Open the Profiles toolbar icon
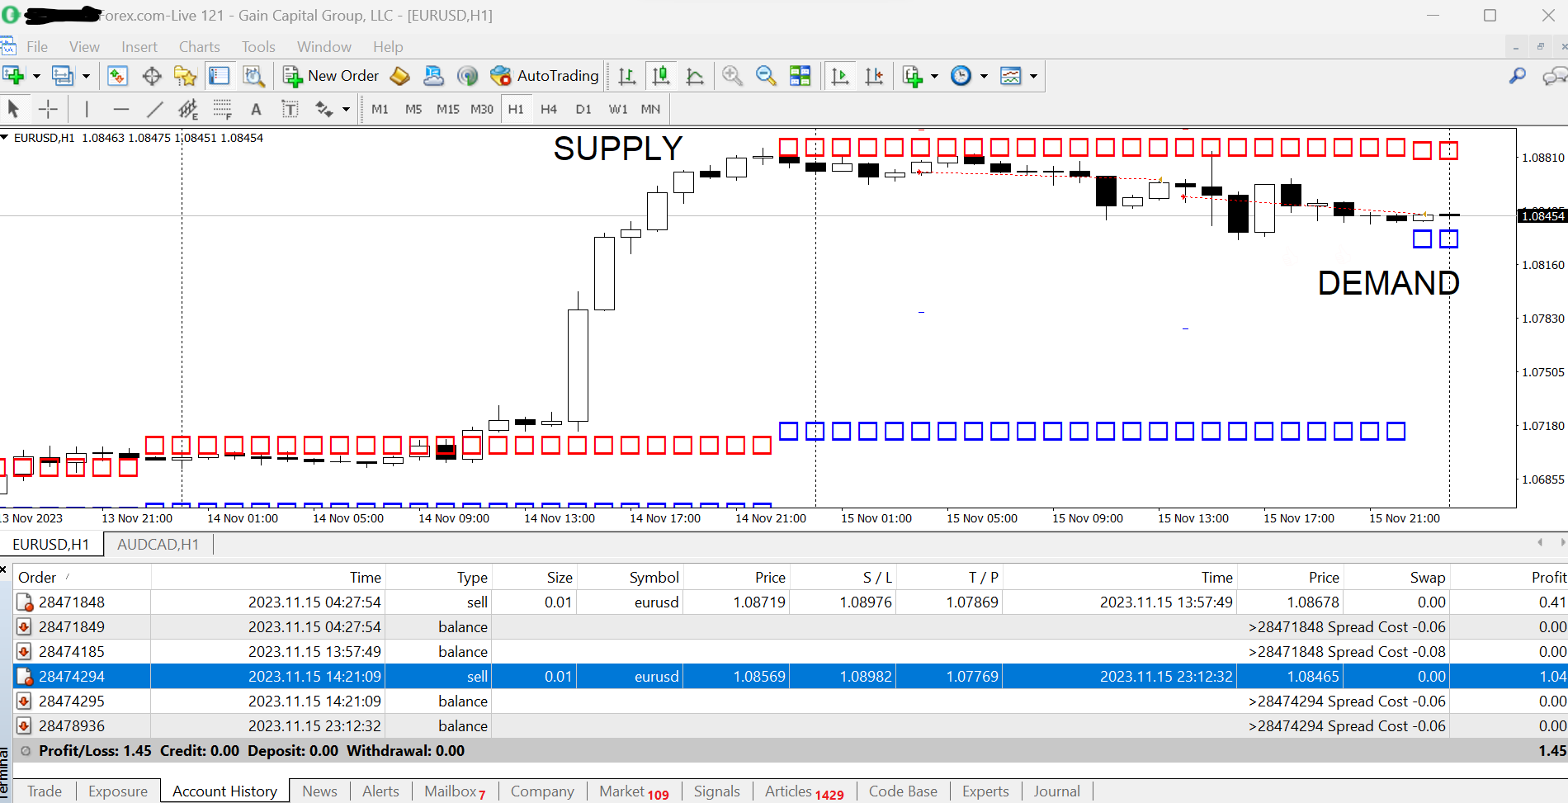The image size is (1568, 803). point(63,76)
